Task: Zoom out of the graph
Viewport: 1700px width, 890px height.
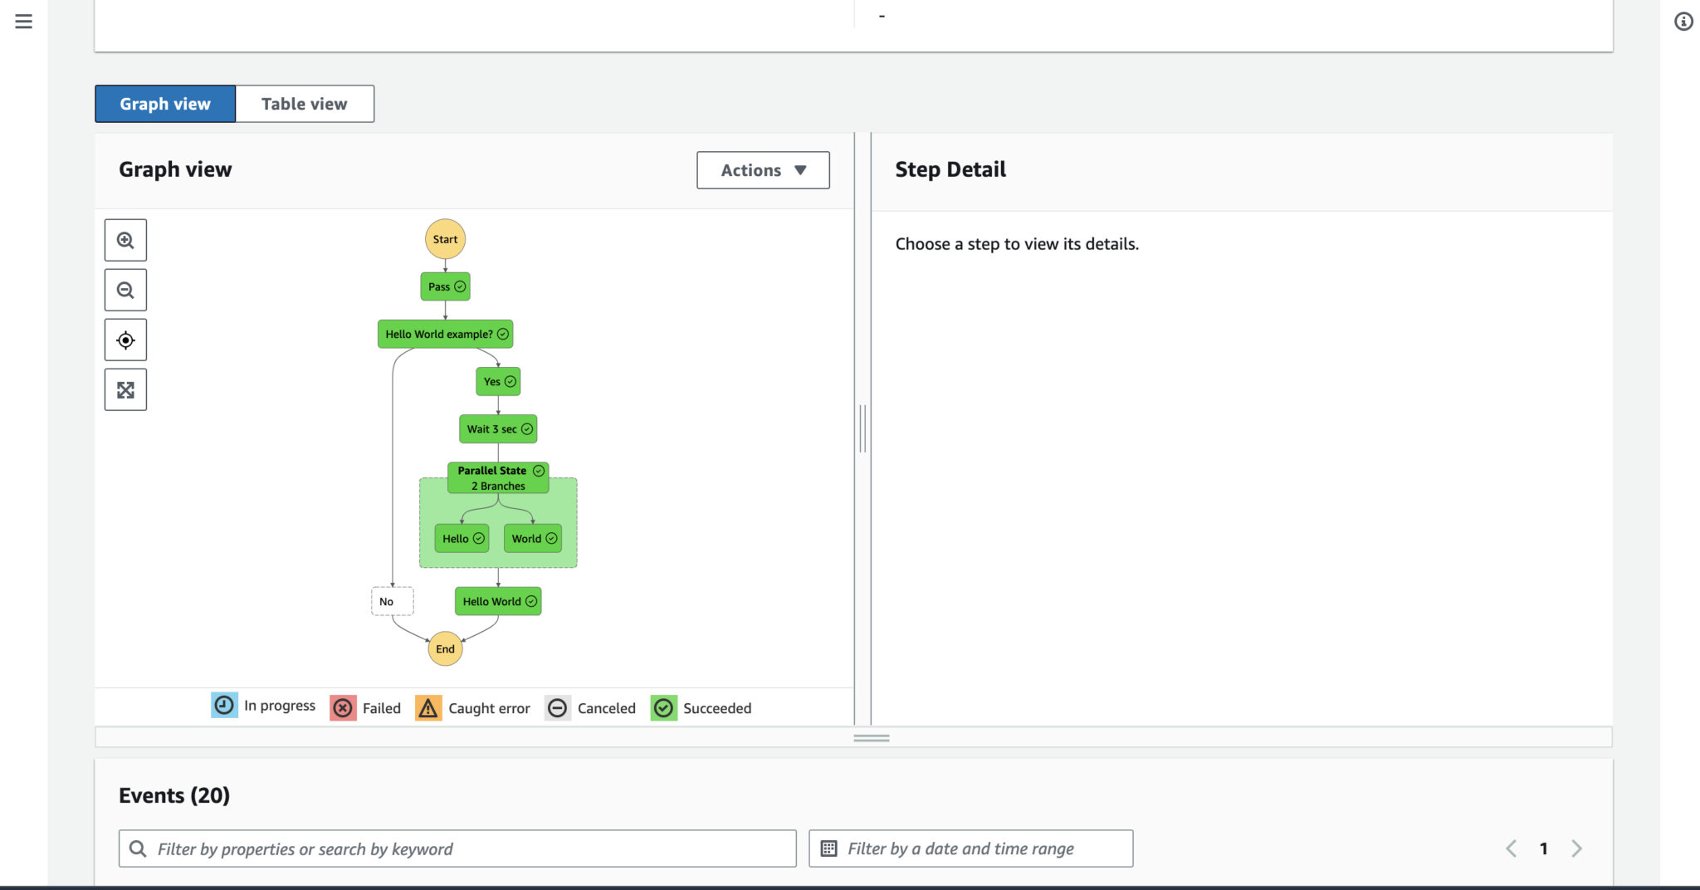Action: (125, 290)
